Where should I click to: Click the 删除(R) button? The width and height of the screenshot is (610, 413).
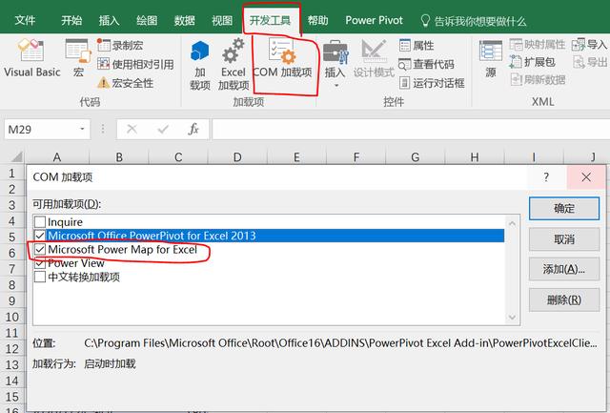point(564,299)
